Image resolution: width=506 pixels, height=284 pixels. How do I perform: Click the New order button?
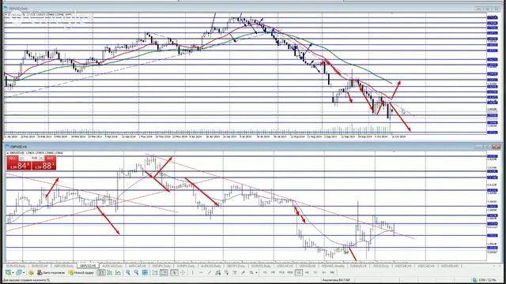click(x=81, y=273)
